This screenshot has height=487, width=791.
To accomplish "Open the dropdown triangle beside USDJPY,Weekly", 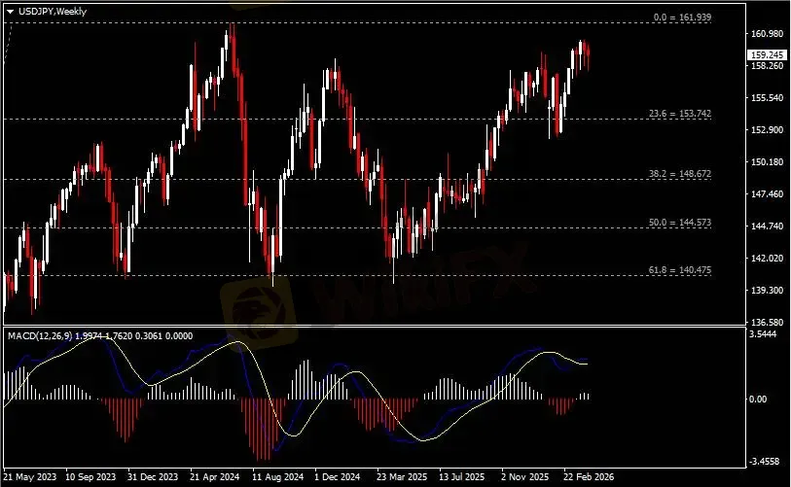I will (10, 10).
